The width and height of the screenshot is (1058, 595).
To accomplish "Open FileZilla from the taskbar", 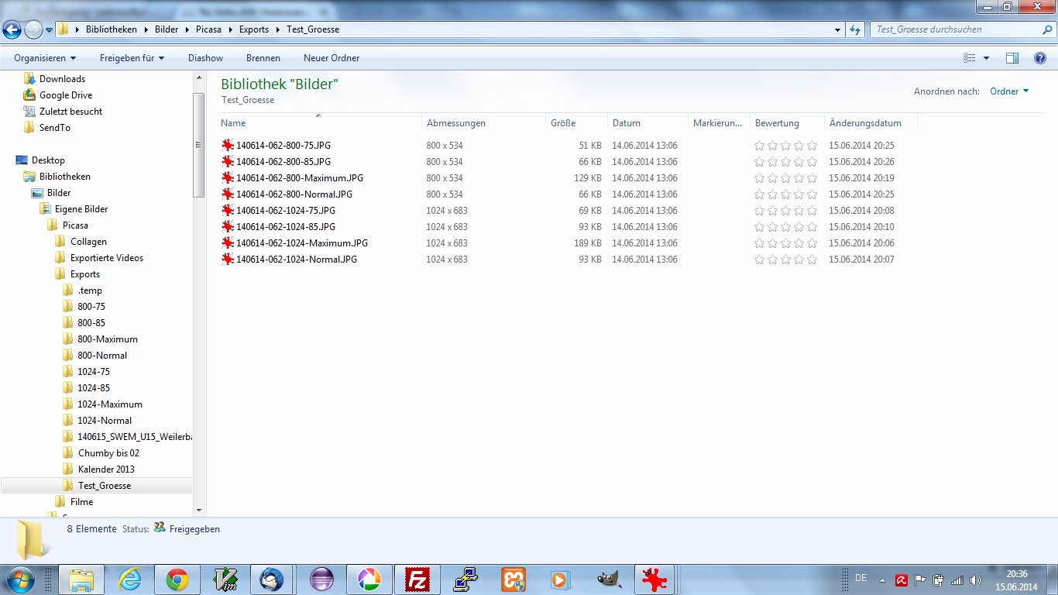I will click(417, 580).
